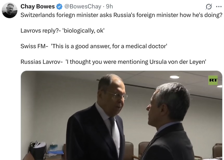
Task: Open the 9h timestamp permalink
Action: (x=110, y=7)
